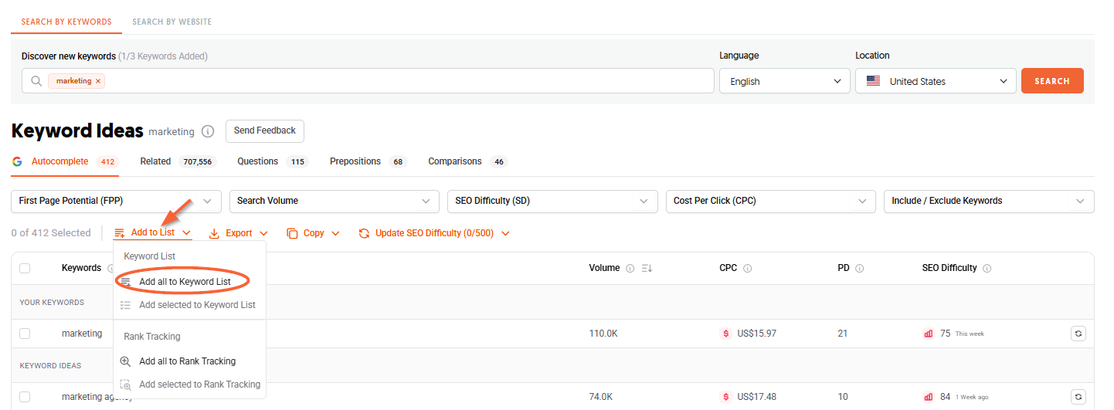The width and height of the screenshot is (1114, 410).
Task: Click the Volume sort icon
Action: (x=647, y=268)
